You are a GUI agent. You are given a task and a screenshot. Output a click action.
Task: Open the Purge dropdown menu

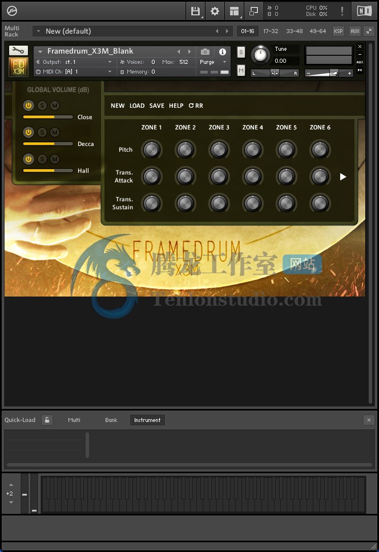[x=213, y=62]
